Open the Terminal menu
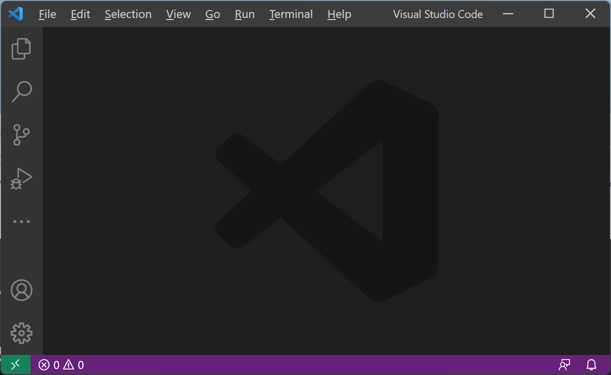The width and height of the screenshot is (611, 375). (x=291, y=15)
